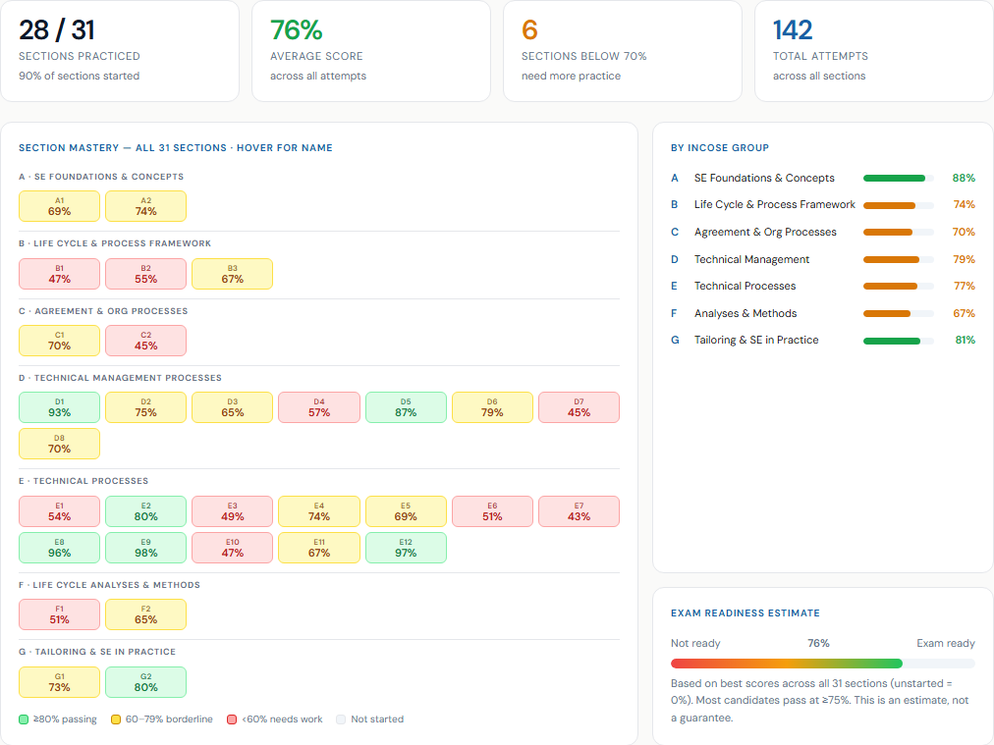This screenshot has height=745, width=994.
Task: Click the 'D · Technical Management Processes' header
Action: pos(120,378)
